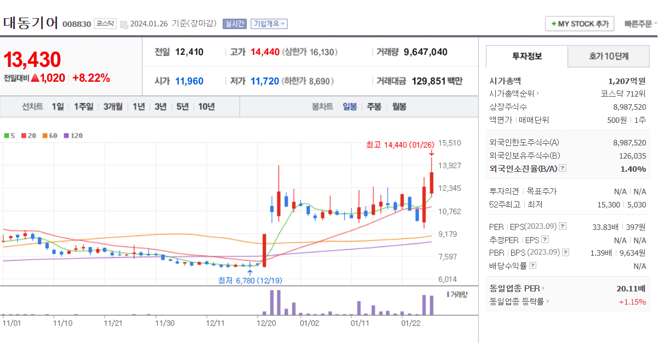Select the 3개월 line chart period

pyautogui.click(x=114, y=106)
